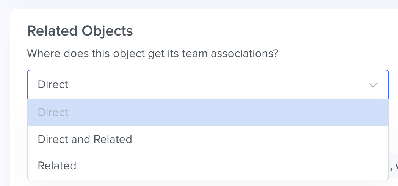Click the "Related Objects" heading

(80, 31)
